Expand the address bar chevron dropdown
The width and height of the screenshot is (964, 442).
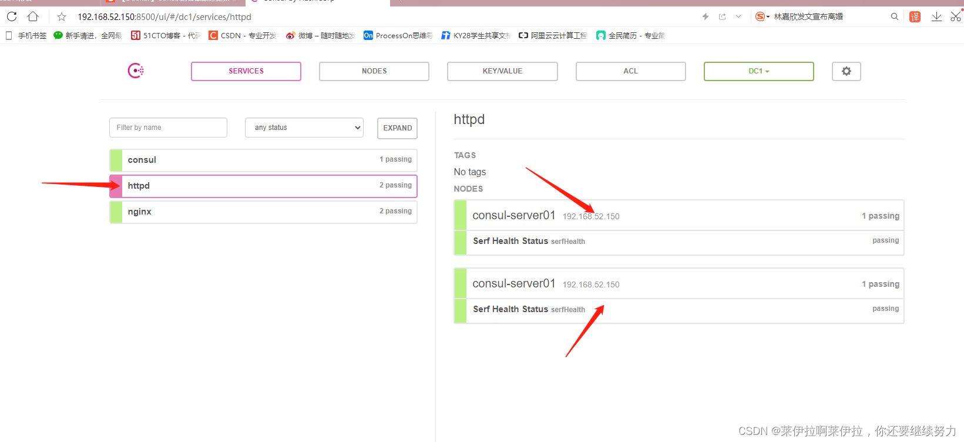pos(738,16)
